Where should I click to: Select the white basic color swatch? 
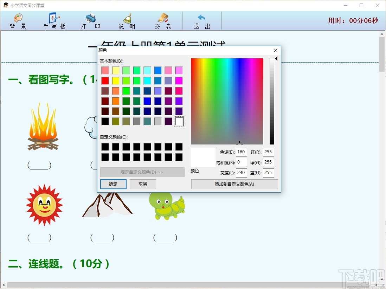179,121
